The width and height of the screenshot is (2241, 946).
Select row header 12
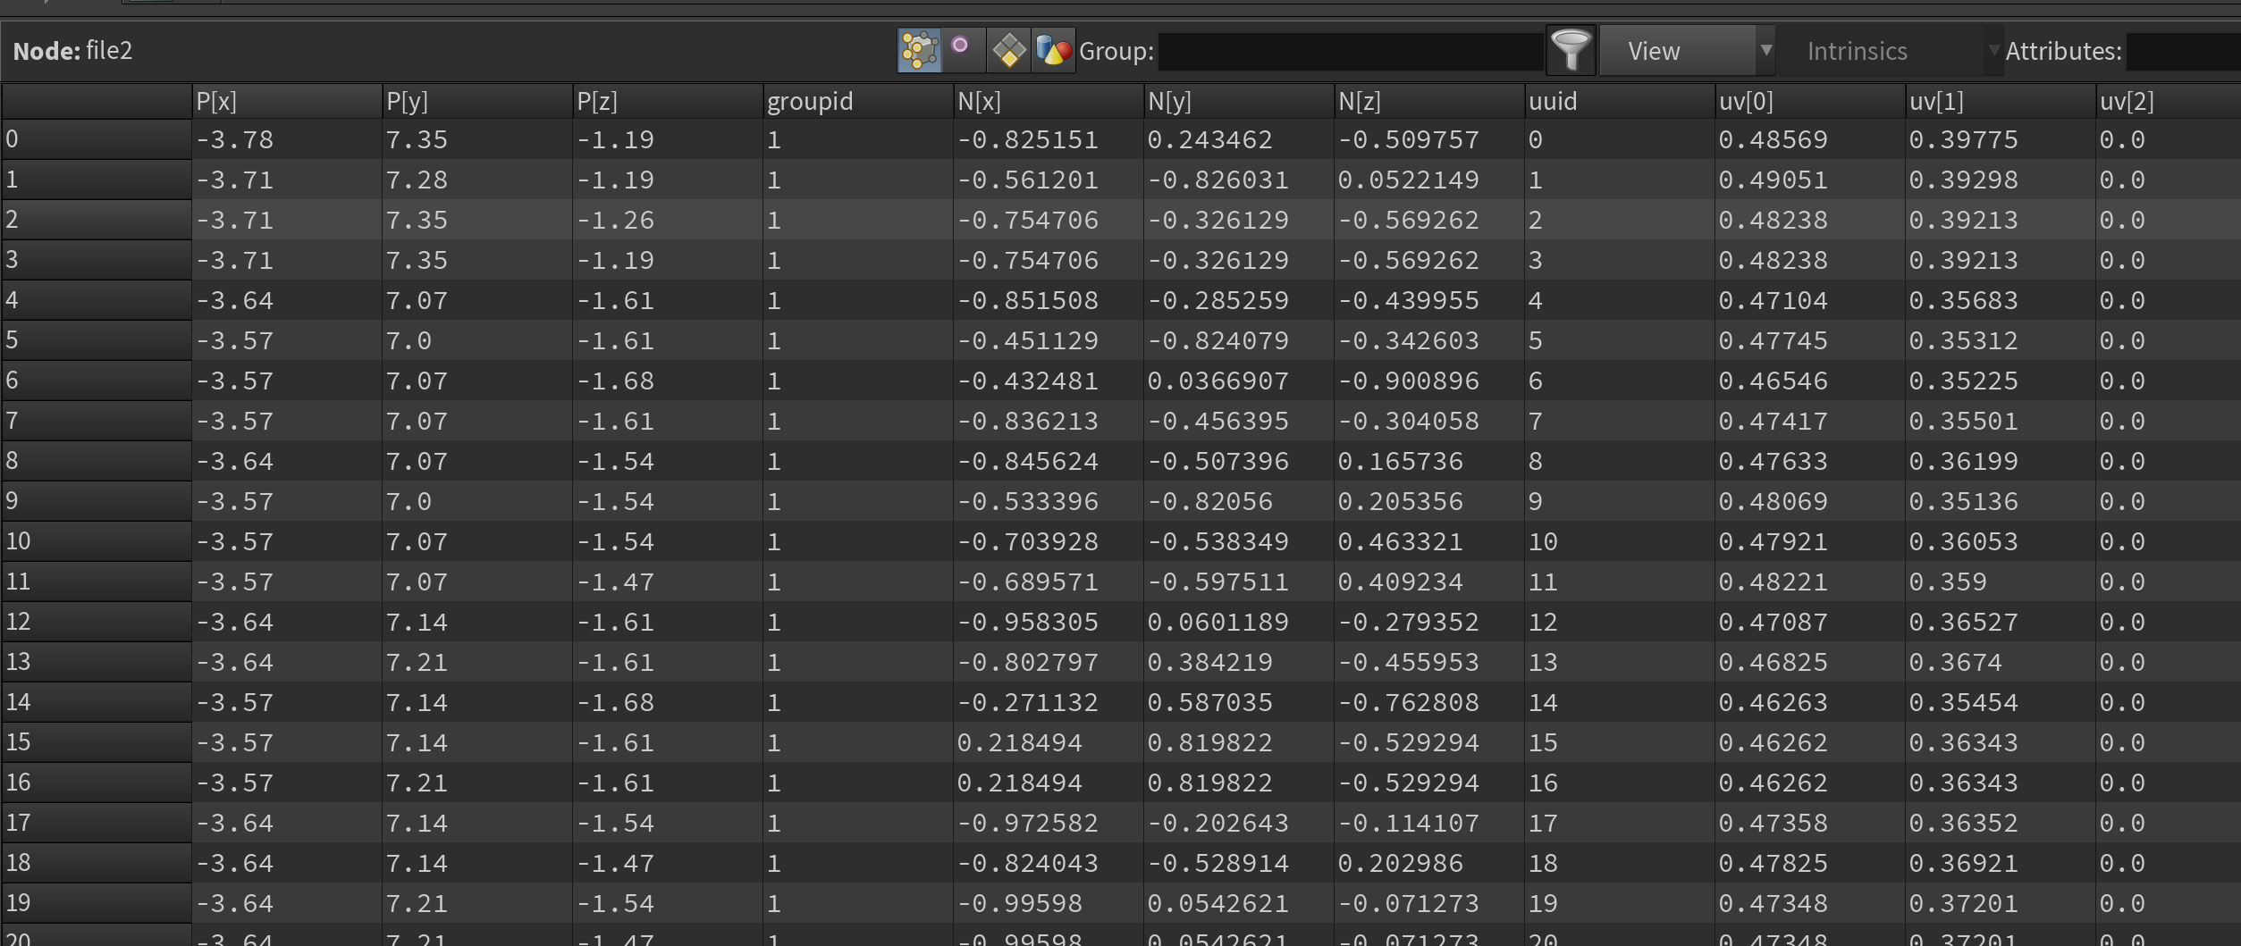[x=97, y=622]
